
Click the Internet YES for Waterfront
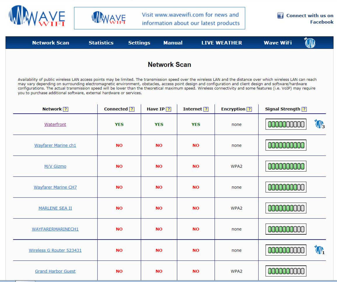[196, 124]
